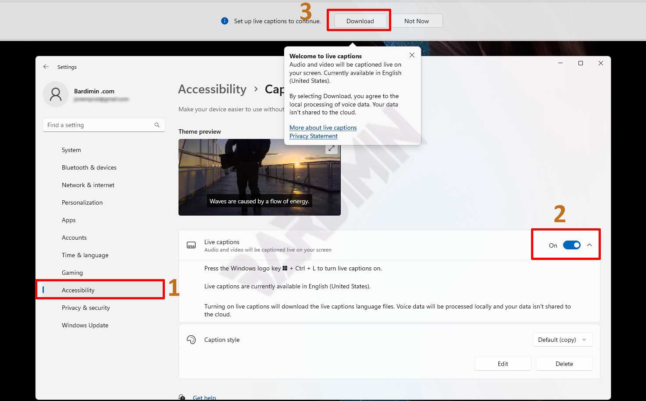This screenshot has width=646, height=401.
Task: Expand the theme preview image
Action: [332, 149]
